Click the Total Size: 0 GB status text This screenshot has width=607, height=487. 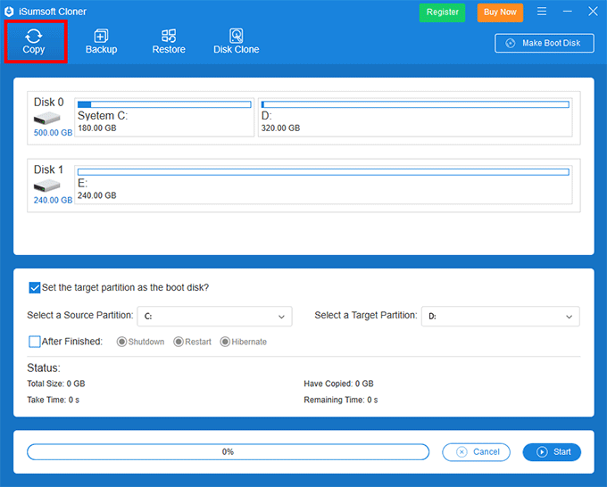(56, 384)
